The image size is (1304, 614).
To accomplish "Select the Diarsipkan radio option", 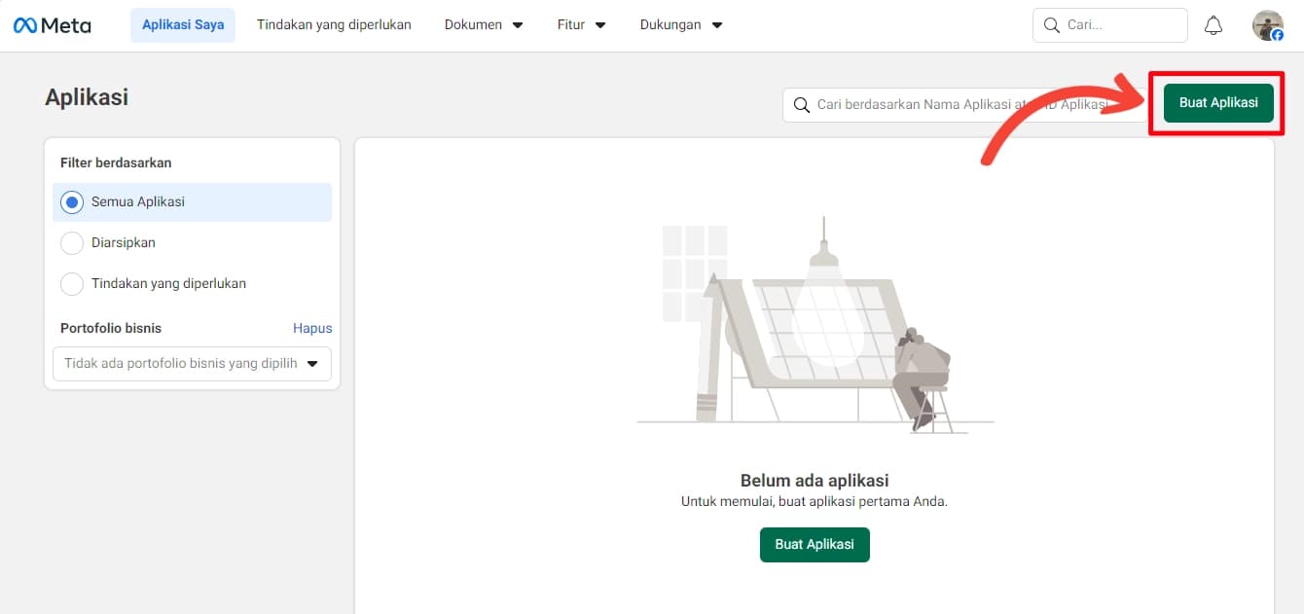I will [71, 243].
